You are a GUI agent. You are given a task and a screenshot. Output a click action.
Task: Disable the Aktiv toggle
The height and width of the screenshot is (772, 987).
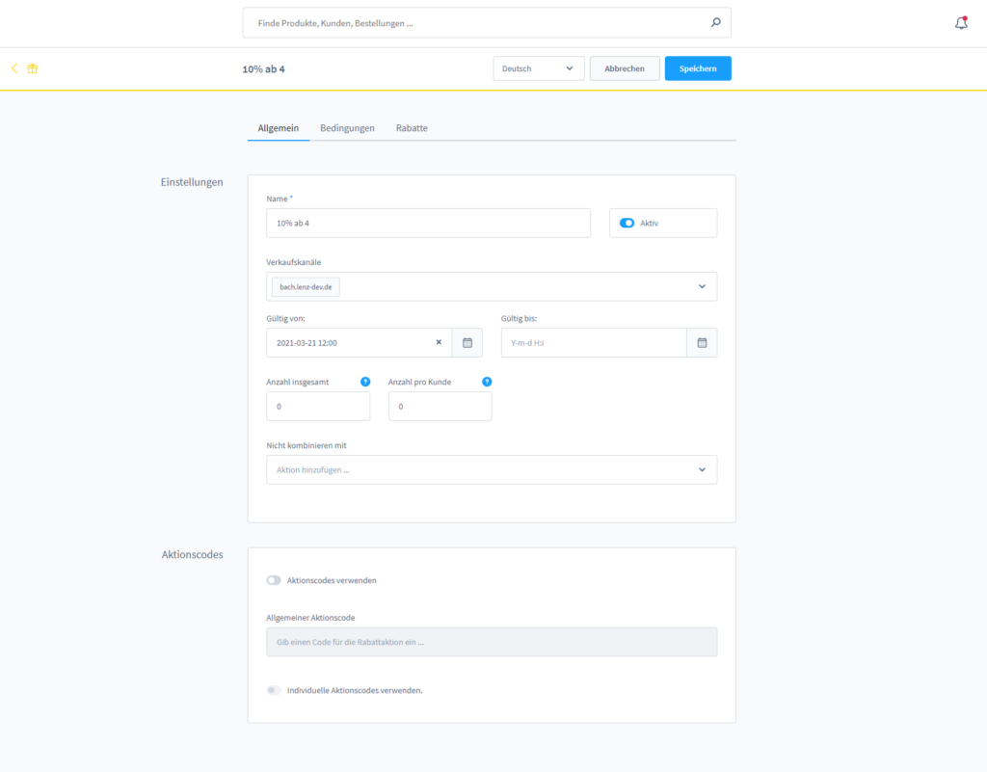(627, 223)
